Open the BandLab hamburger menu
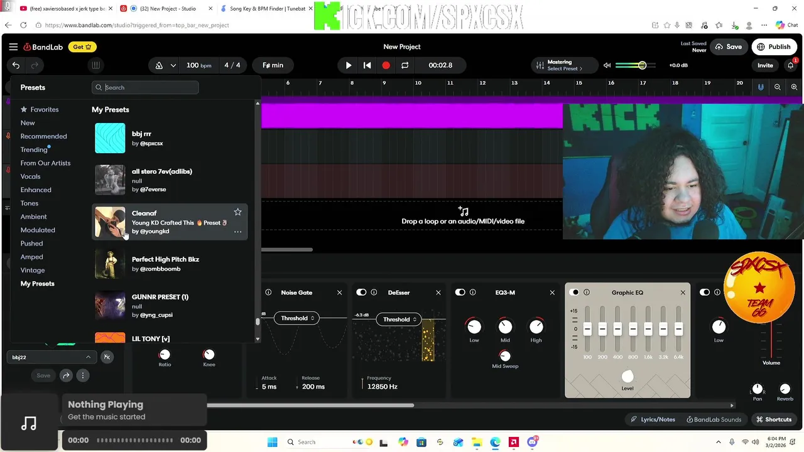Viewport: 804px width, 452px height. click(13, 47)
